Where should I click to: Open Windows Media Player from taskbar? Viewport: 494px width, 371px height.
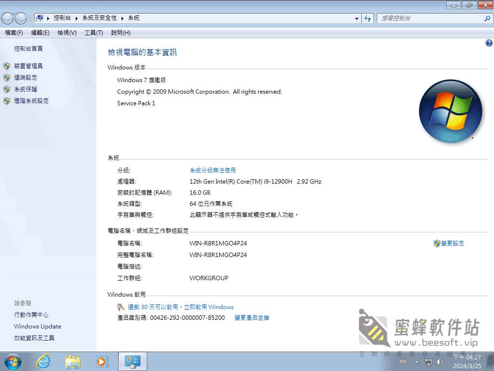(x=102, y=361)
